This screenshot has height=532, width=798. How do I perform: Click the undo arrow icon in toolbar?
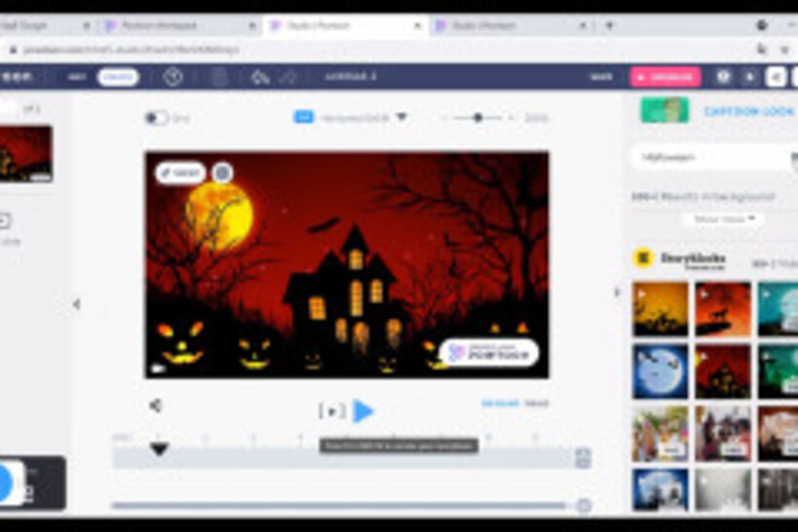[x=261, y=77]
